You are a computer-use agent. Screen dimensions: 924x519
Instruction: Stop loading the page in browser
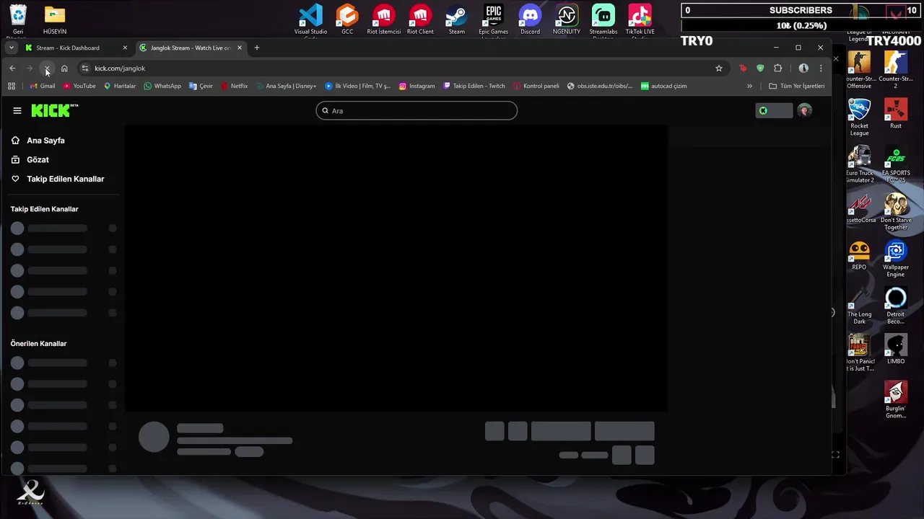coord(47,68)
